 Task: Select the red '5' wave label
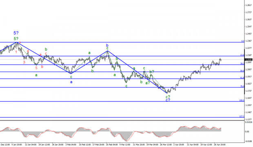[36, 68]
